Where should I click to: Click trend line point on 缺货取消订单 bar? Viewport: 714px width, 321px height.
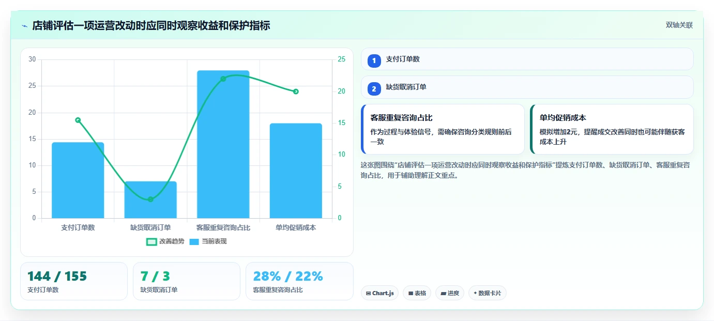coord(150,199)
